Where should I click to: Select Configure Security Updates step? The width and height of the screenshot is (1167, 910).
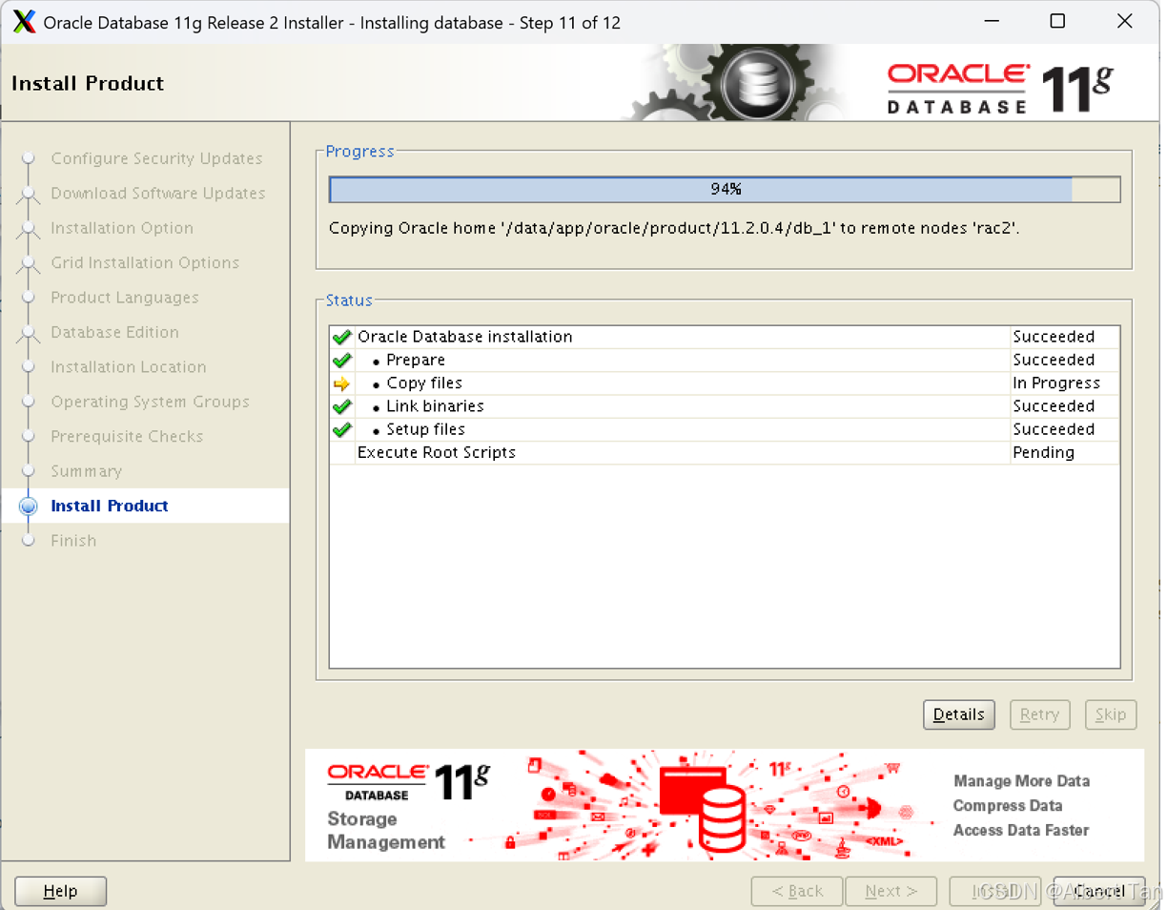(x=156, y=158)
